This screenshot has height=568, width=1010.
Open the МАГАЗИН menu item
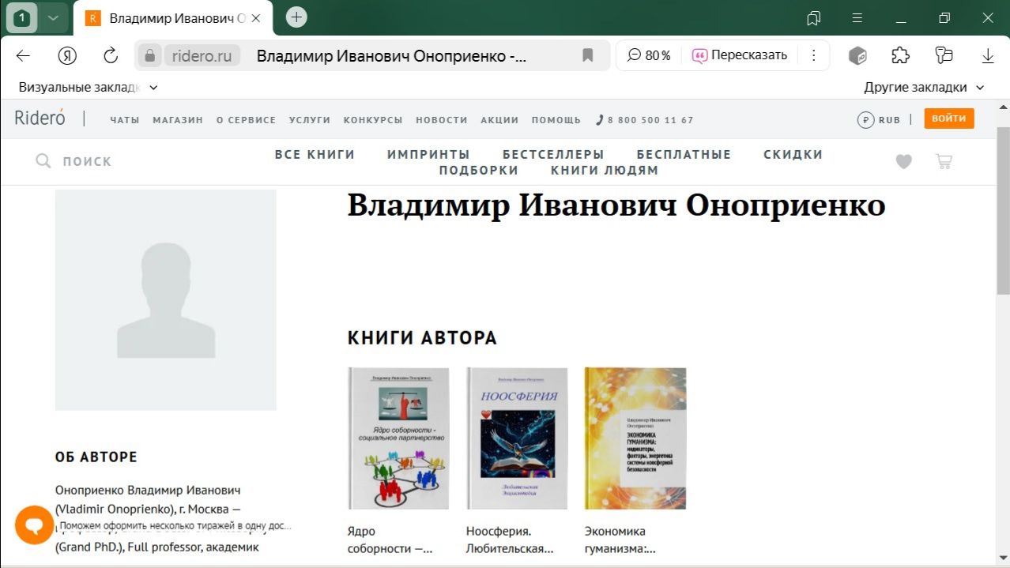(178, 120)
